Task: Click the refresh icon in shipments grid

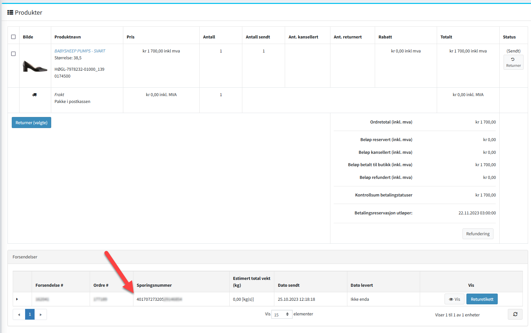Action: [x=515, y=314]
